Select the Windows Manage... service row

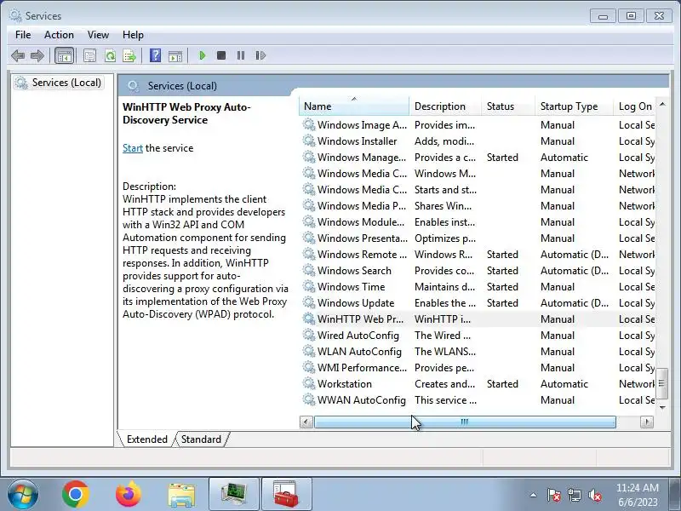tap(478, 158)
